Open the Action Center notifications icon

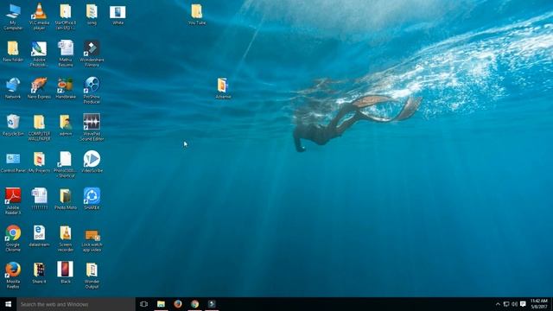coord(523,304)
